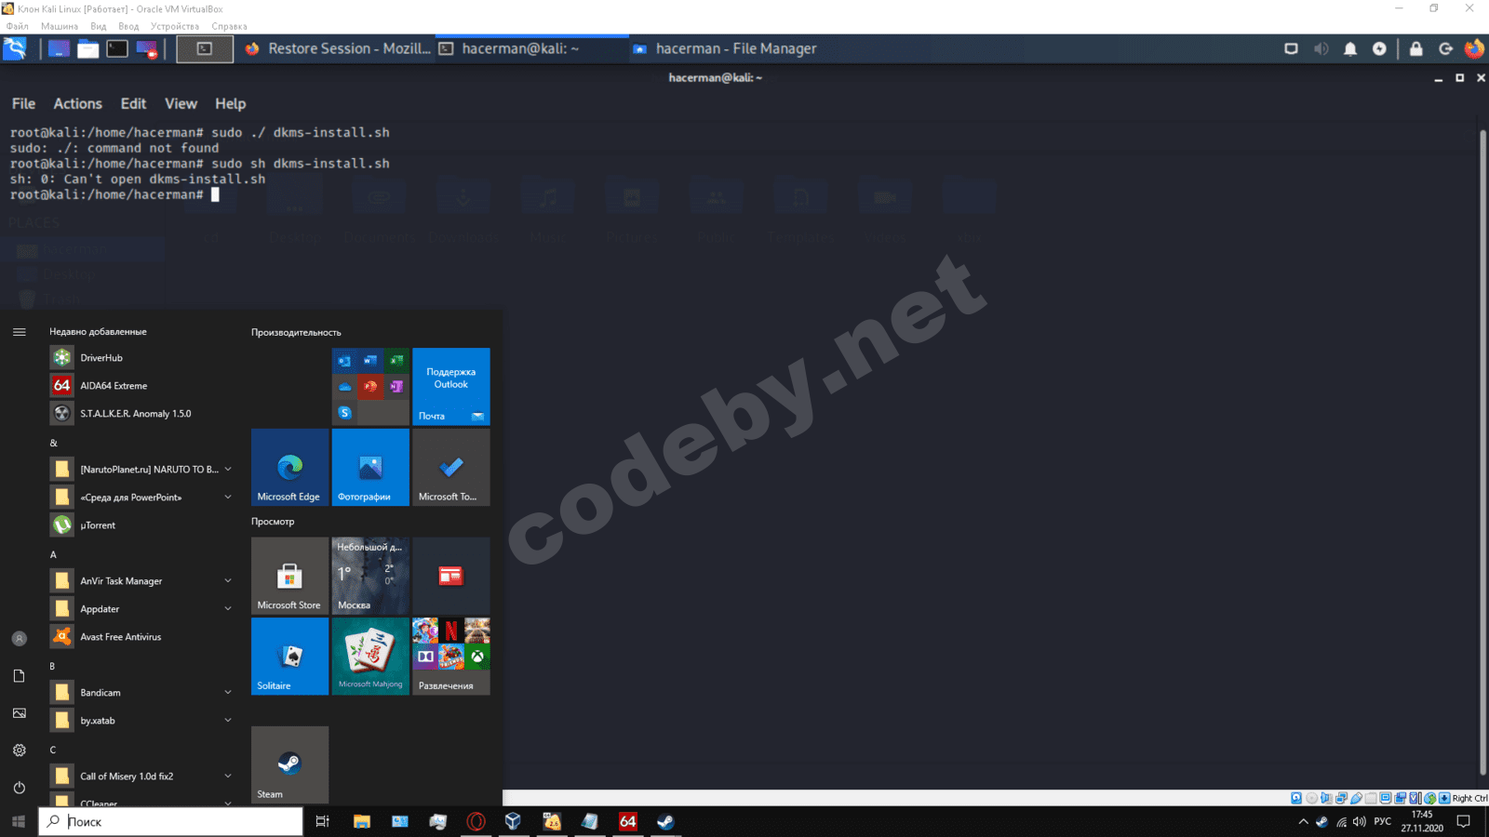The width and height of the screenshot is (1489, 837).
Task: Open Pictures icon in Start sidebar
Action: (19, 713)
